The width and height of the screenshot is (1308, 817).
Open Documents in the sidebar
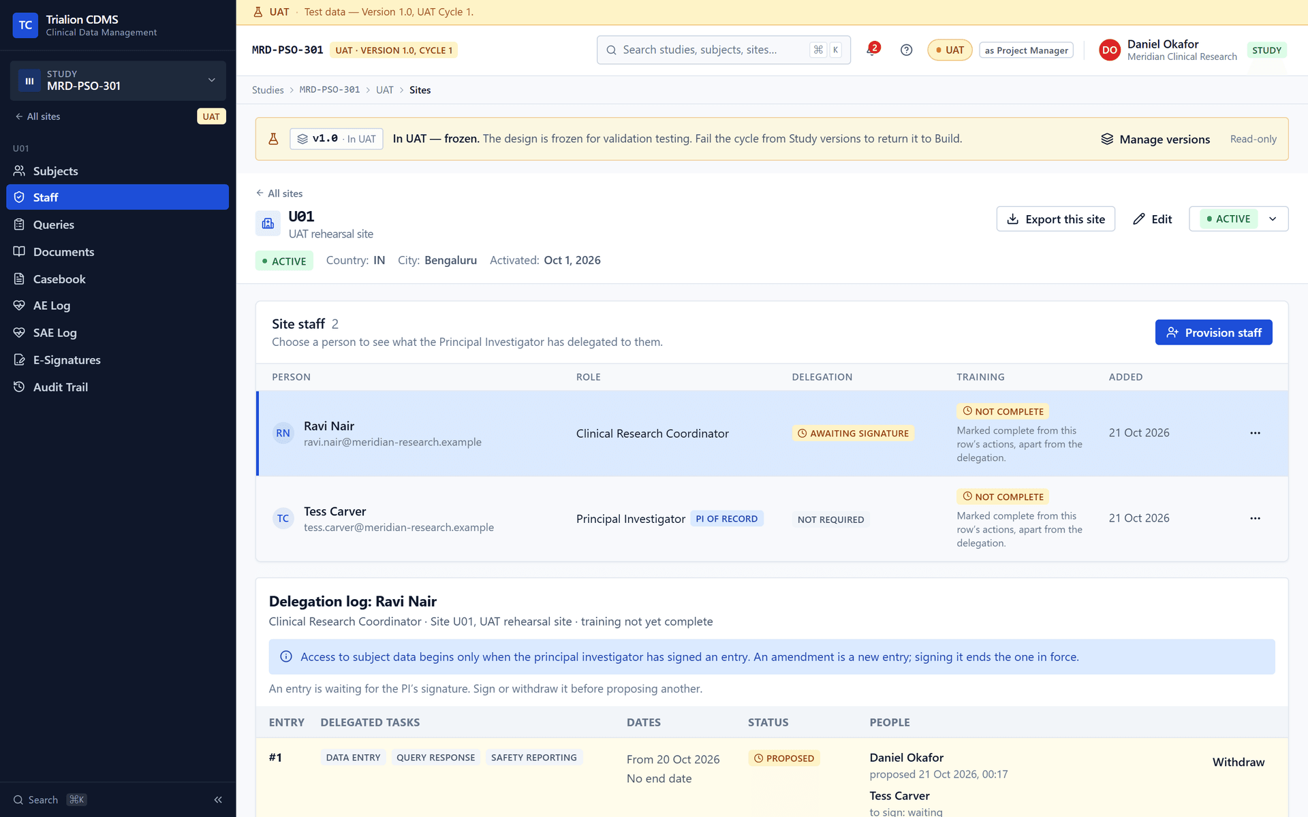(x=117, y=252)
